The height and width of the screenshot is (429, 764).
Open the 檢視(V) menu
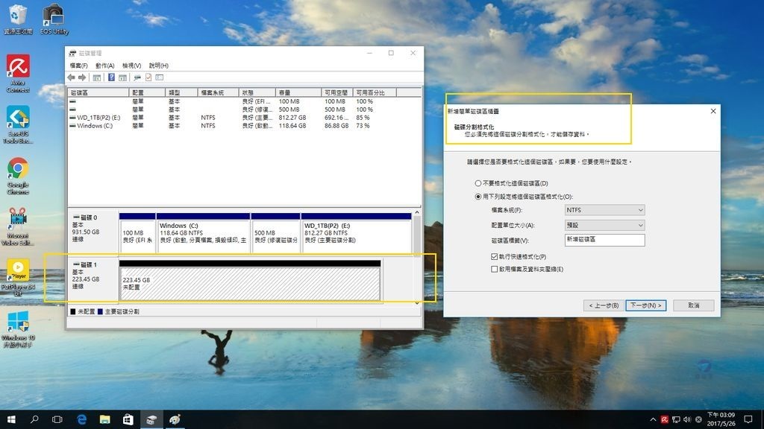tap(131, 66)
